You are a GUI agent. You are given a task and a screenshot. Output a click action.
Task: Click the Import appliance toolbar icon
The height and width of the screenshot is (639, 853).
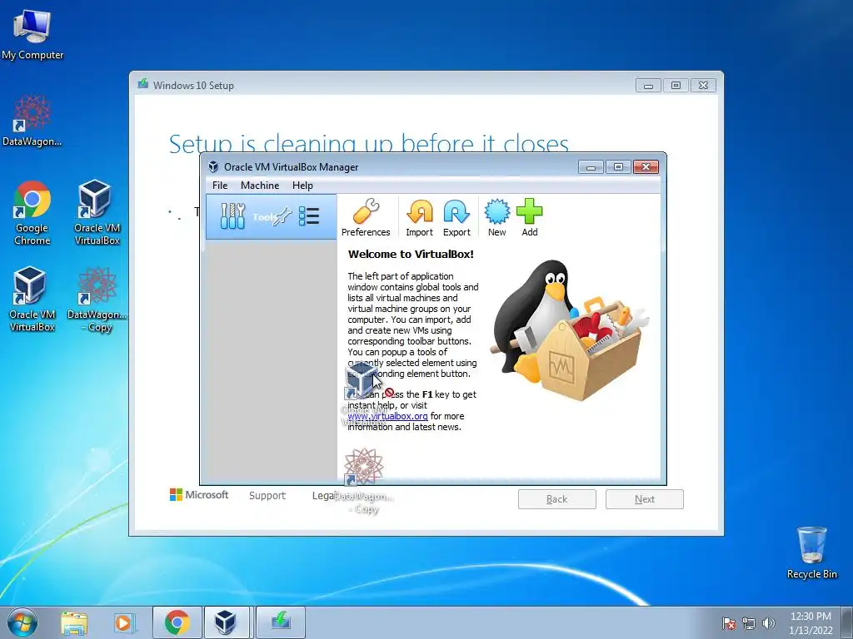pos(420,217)
